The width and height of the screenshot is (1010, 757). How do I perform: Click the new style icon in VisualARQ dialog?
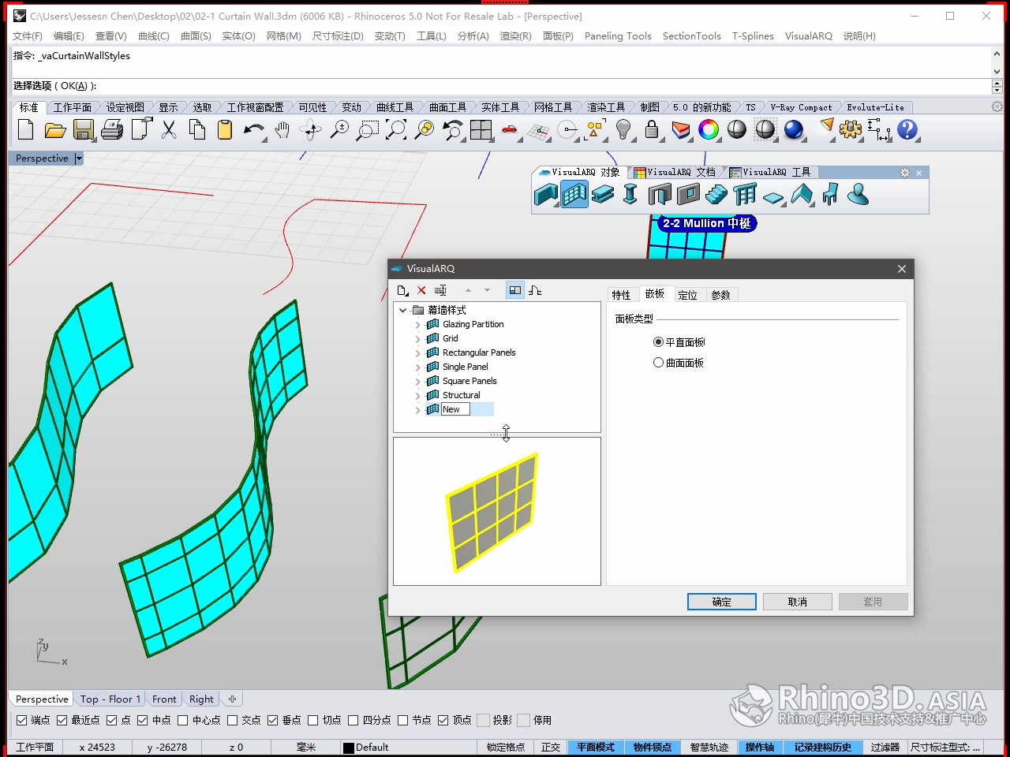point(403,290)
